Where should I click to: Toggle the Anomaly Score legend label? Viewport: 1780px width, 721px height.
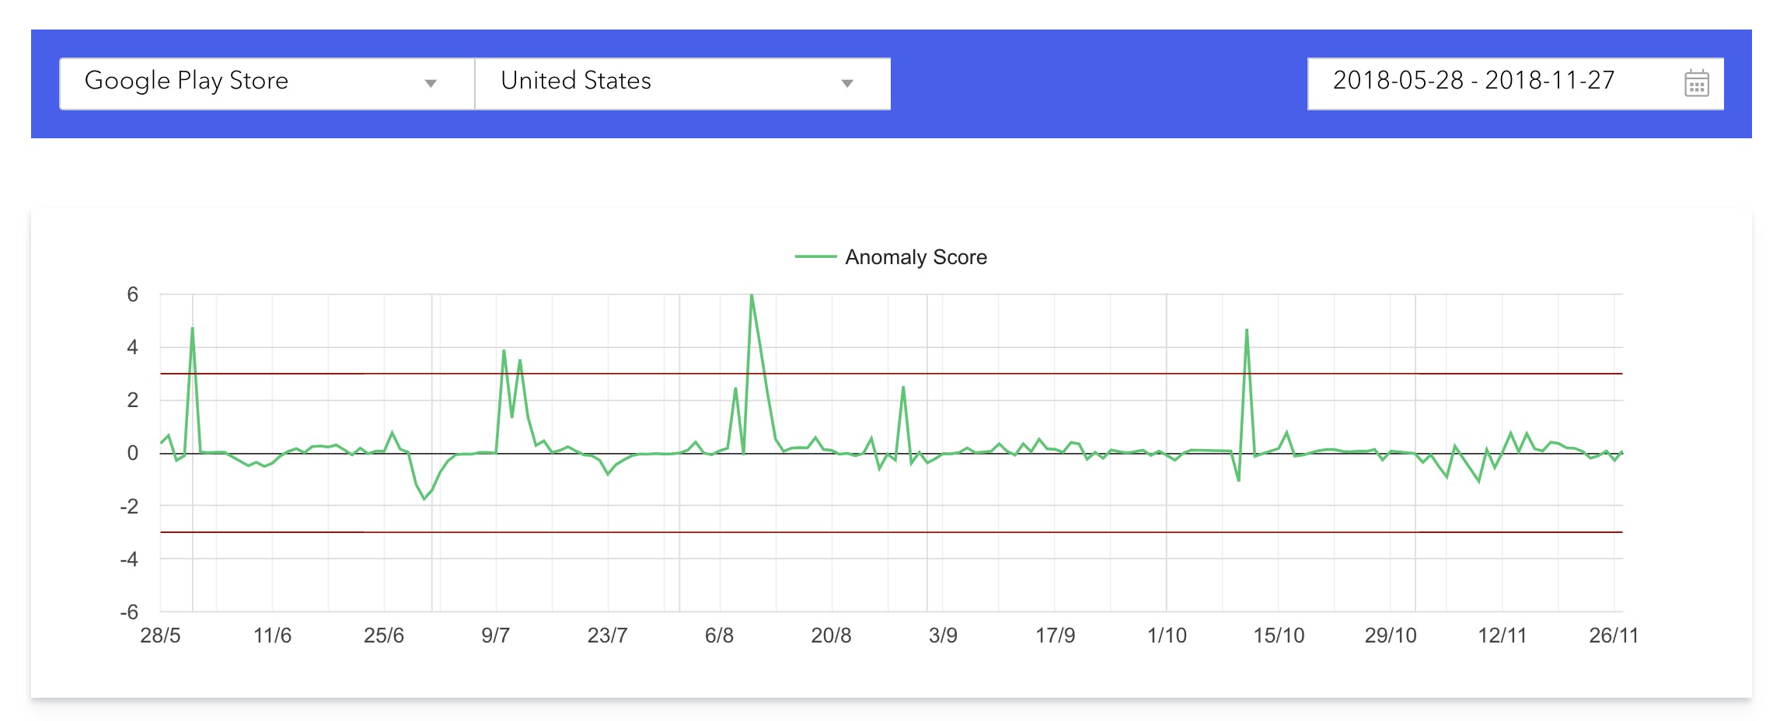click(916, 257)
